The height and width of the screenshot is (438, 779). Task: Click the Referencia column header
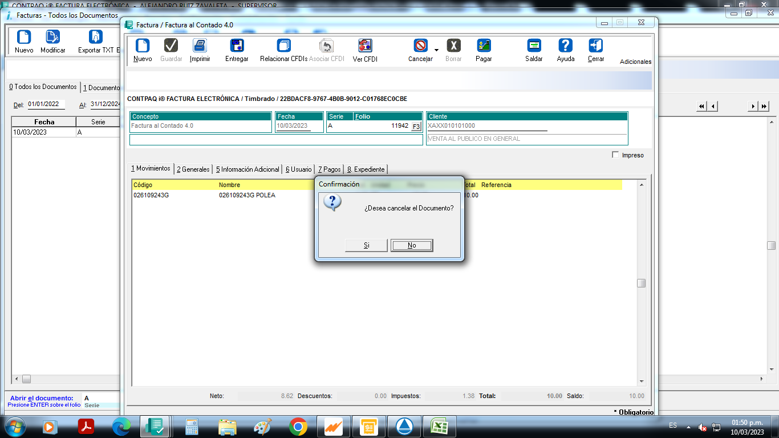pos(496,185)
